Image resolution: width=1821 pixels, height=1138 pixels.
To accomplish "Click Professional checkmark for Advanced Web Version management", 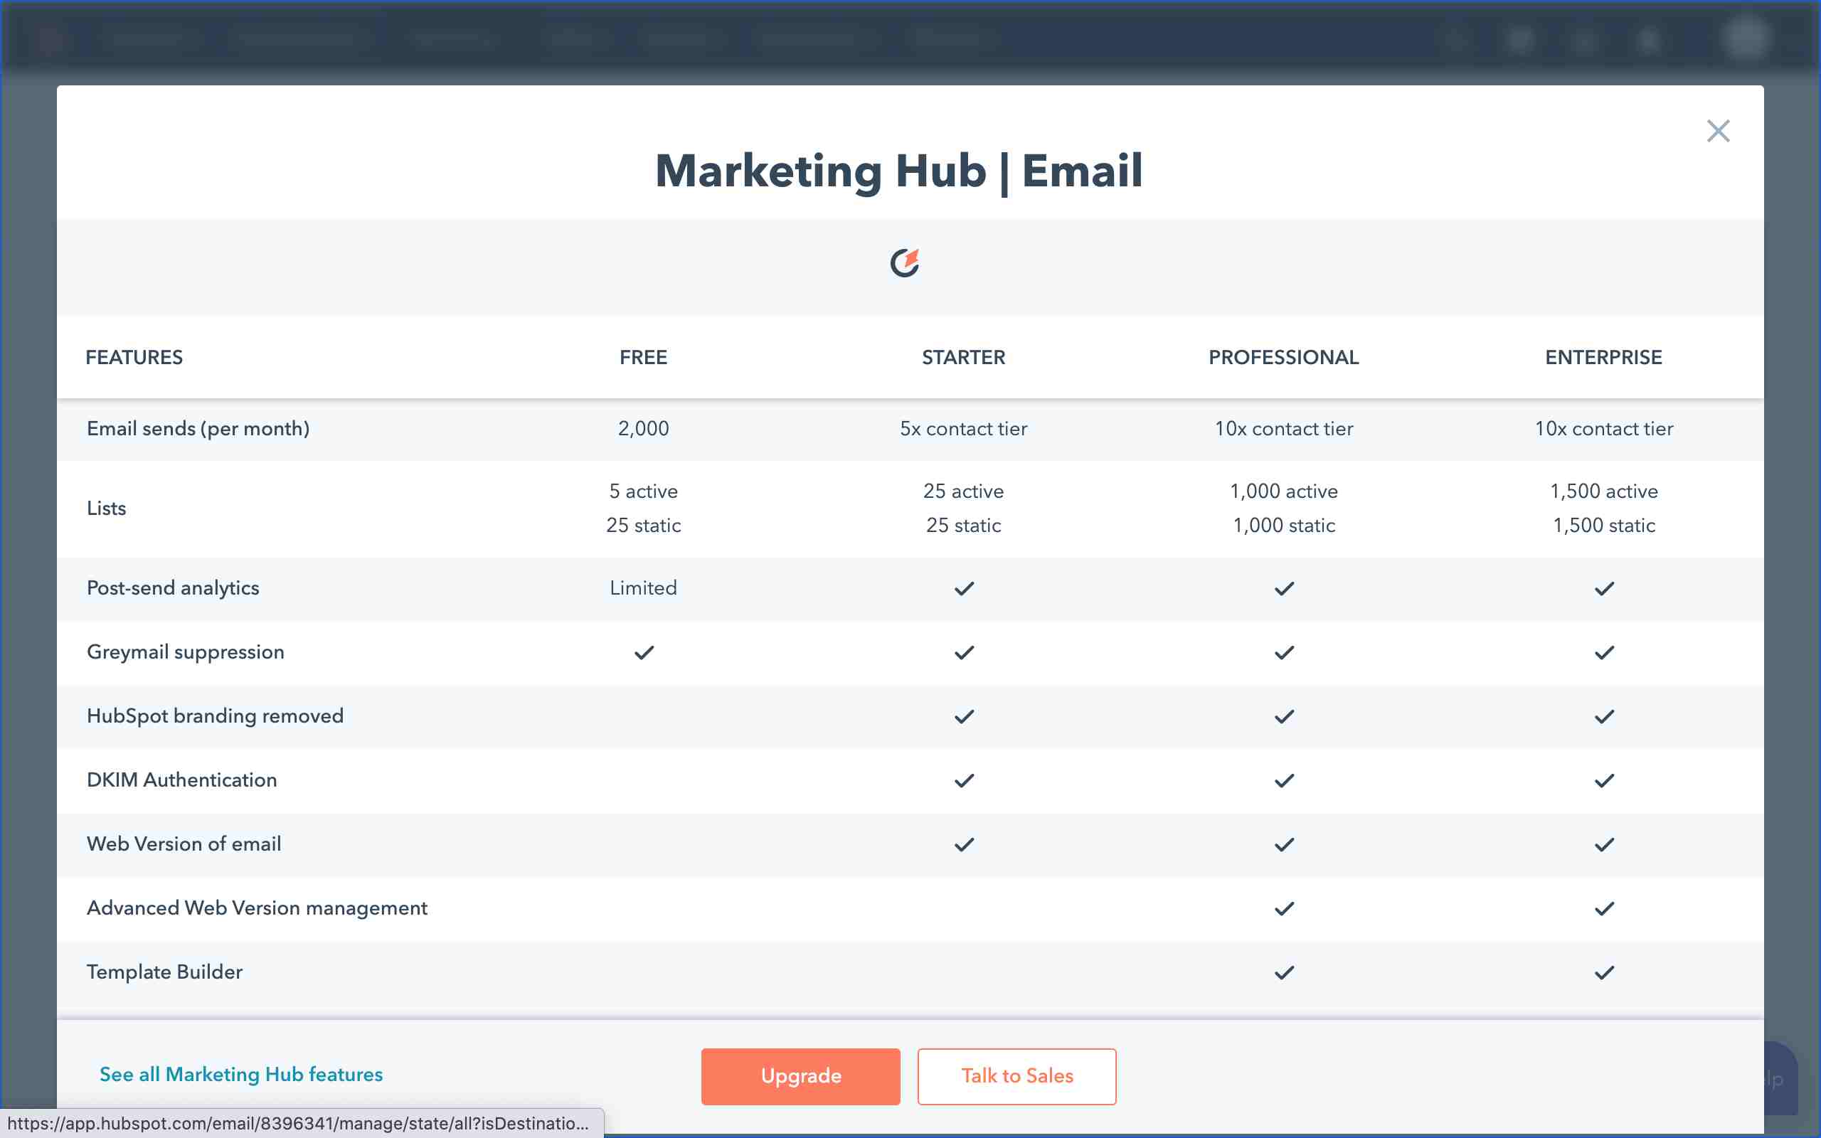I will [x=1284, y=908].
